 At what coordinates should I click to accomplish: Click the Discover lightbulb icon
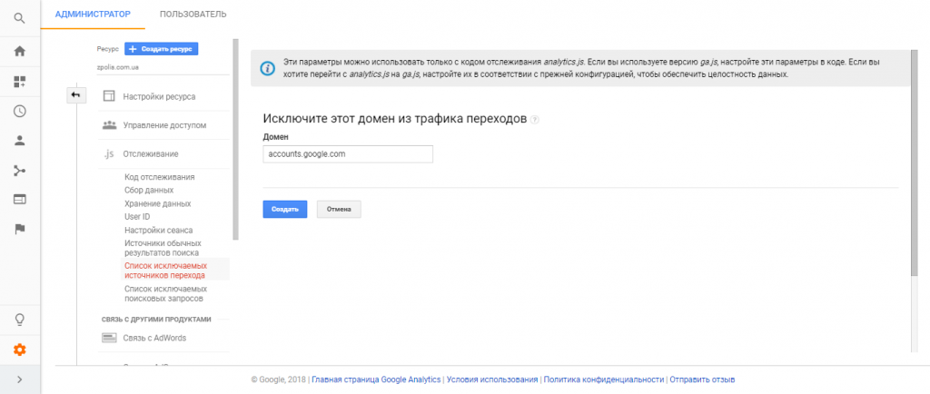click(19, 320)
